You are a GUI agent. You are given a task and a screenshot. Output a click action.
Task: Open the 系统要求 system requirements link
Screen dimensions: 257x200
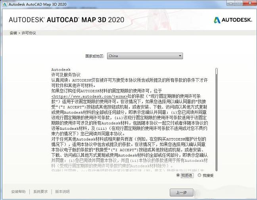40,192
